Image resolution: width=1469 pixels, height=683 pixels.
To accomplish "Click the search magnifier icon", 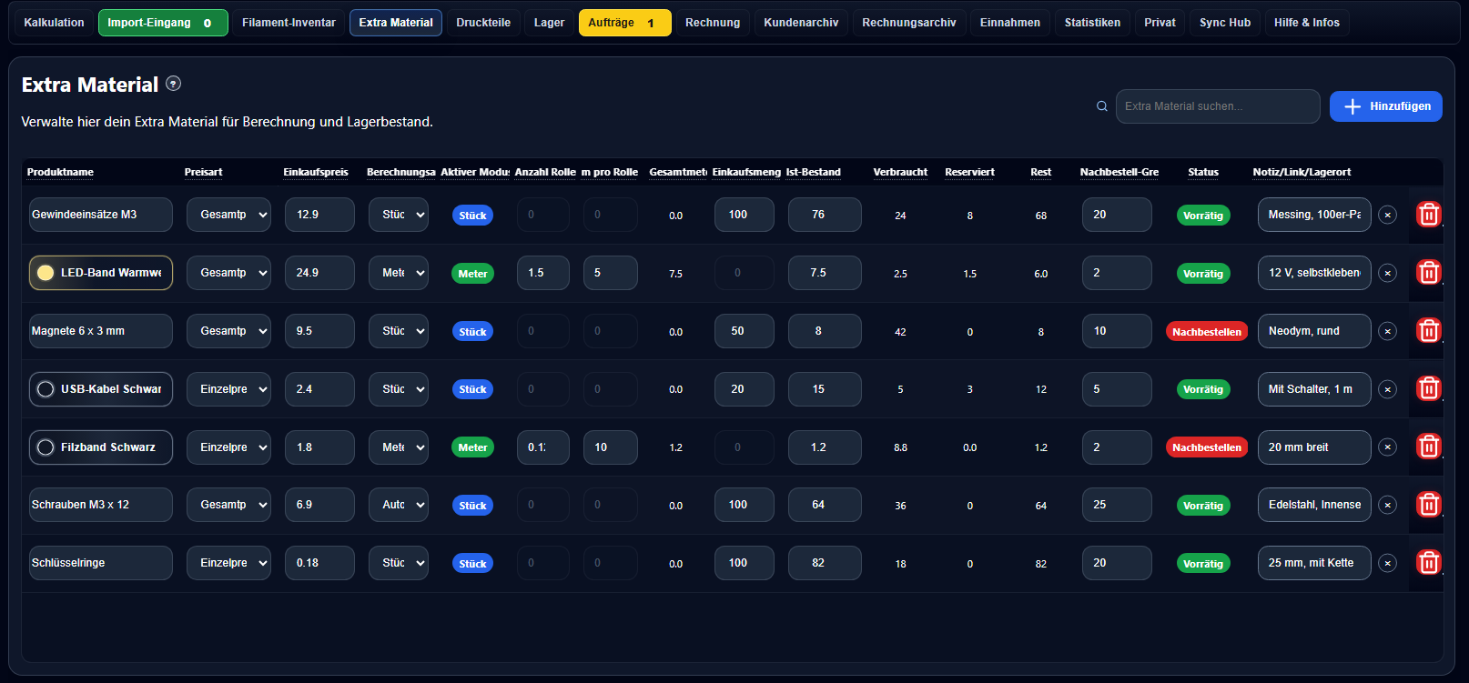I will click(1101, 106).
